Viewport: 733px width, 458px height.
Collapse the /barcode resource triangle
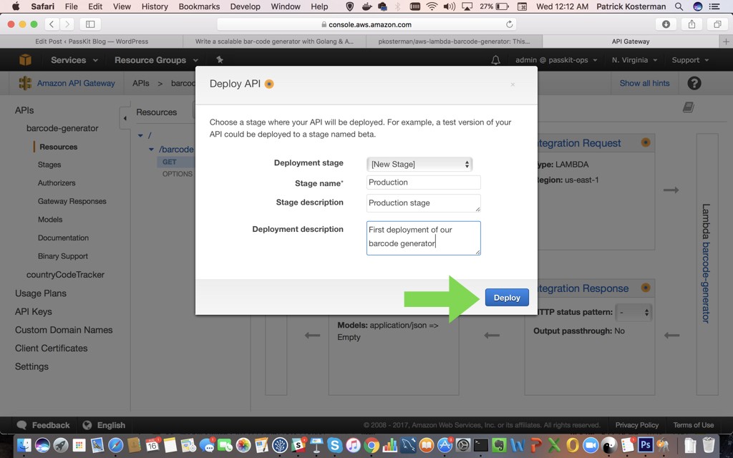[151, 150]
